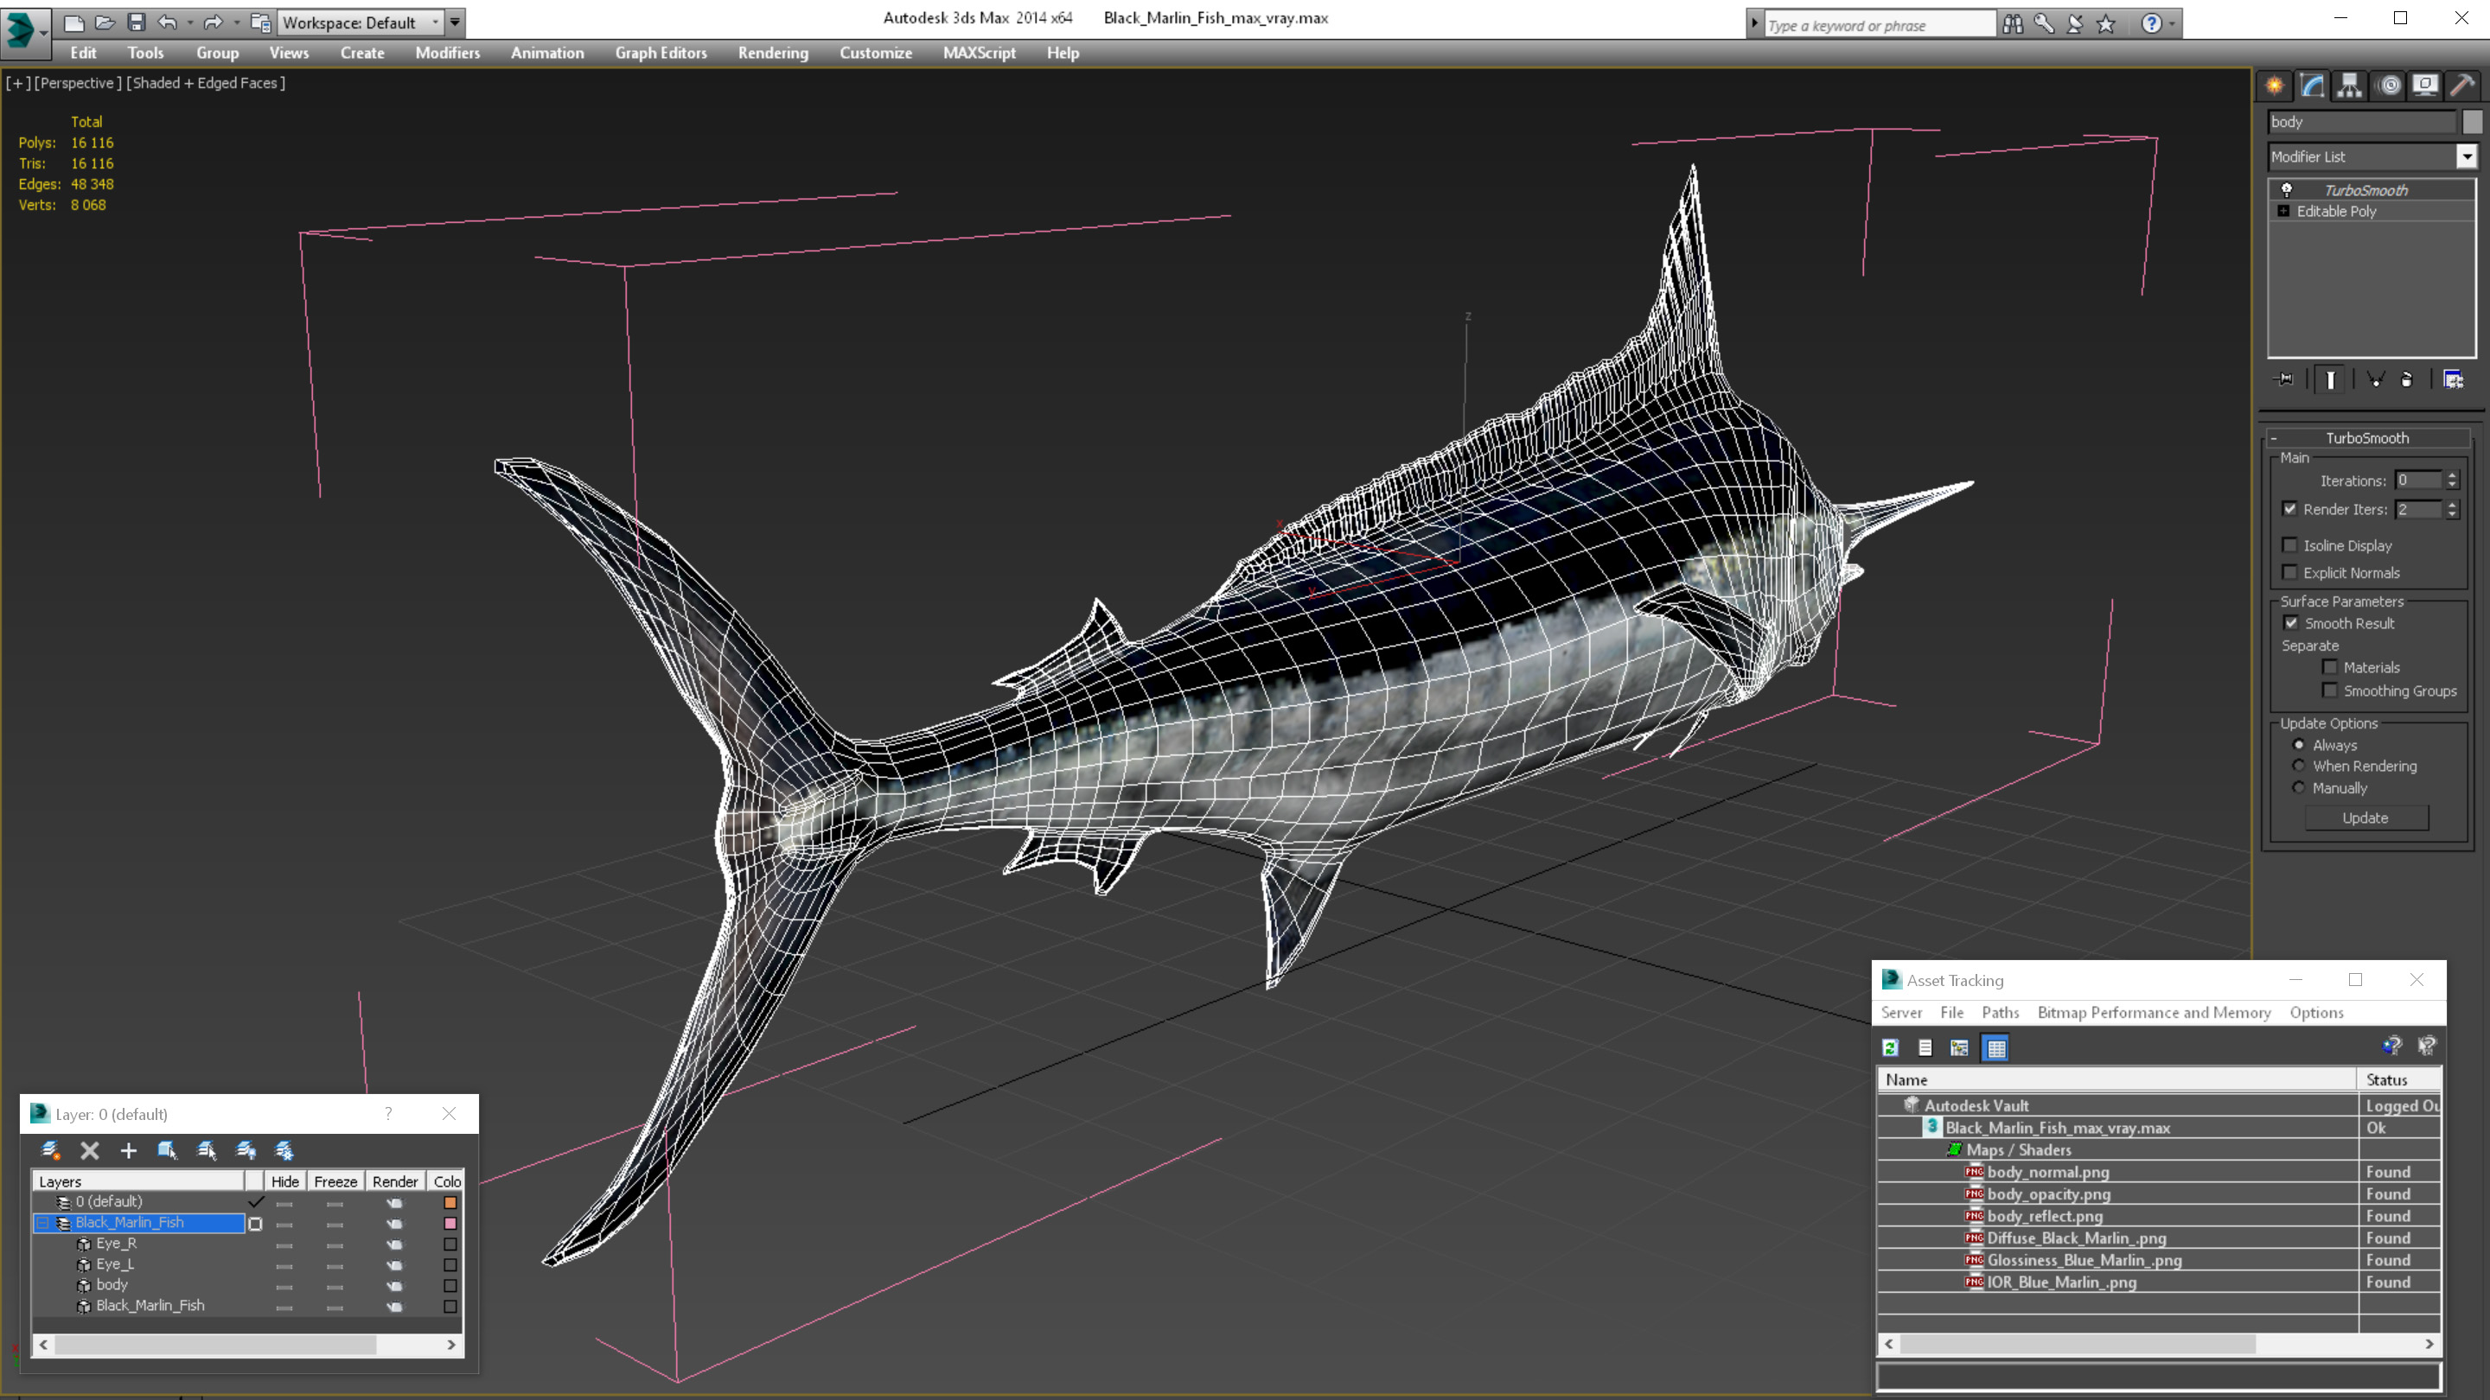This screenshot has width=2490, height=1400.
Task: Click binoculars search icon in title bar
Action: (2013, 23)
